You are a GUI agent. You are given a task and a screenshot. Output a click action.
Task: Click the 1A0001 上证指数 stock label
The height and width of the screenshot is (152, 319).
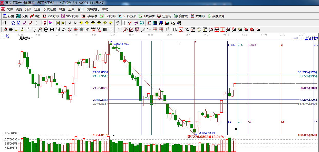pos(305,38)
